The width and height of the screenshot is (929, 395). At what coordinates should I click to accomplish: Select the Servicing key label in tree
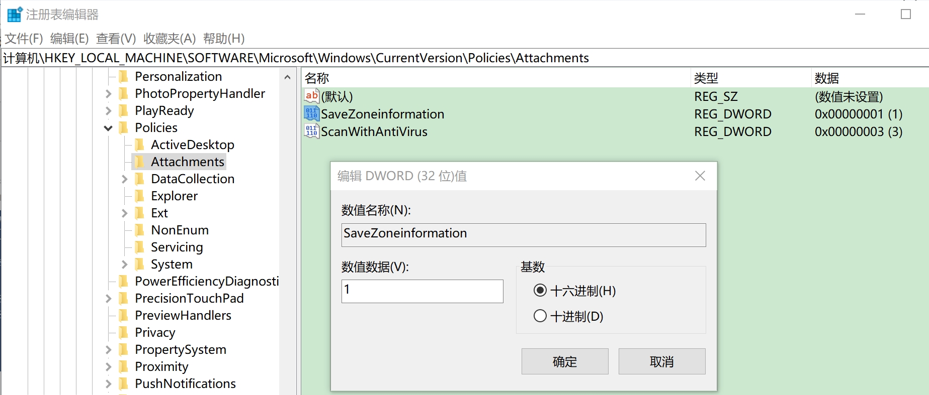click(x=177, y=247)
